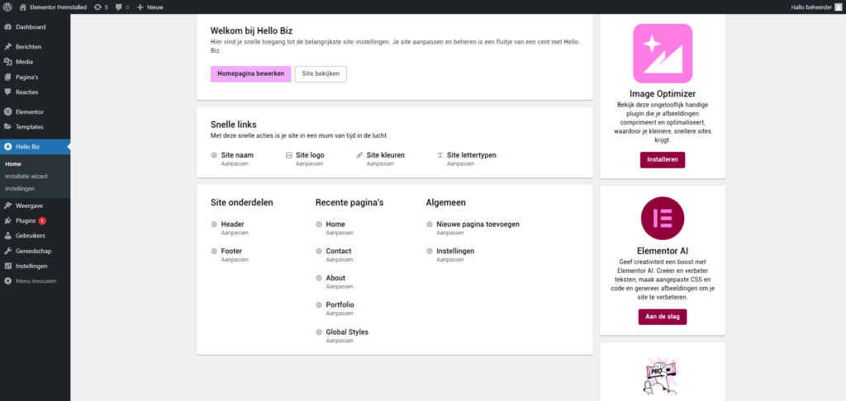Open the Installatie wizard submenu item
The image size is (846, 401).
(x=27, y=177)
